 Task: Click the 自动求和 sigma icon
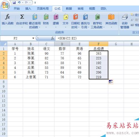coord(22,17)
